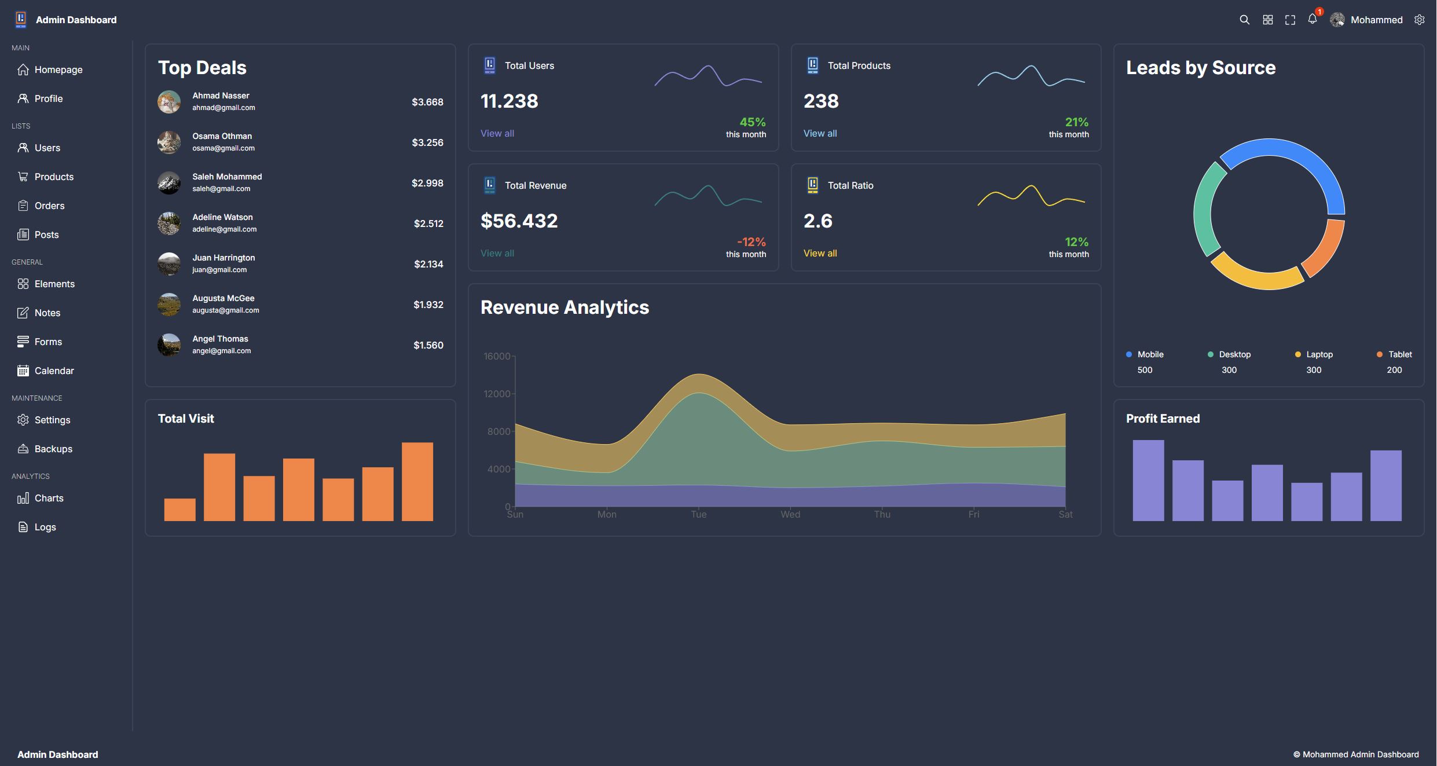The image size is (1437, 766).
Task: Click View all under Total Ratio
Action: tap(820, 253)
